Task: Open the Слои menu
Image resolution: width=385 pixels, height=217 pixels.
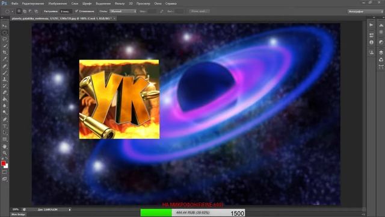Action: [75, 4]
